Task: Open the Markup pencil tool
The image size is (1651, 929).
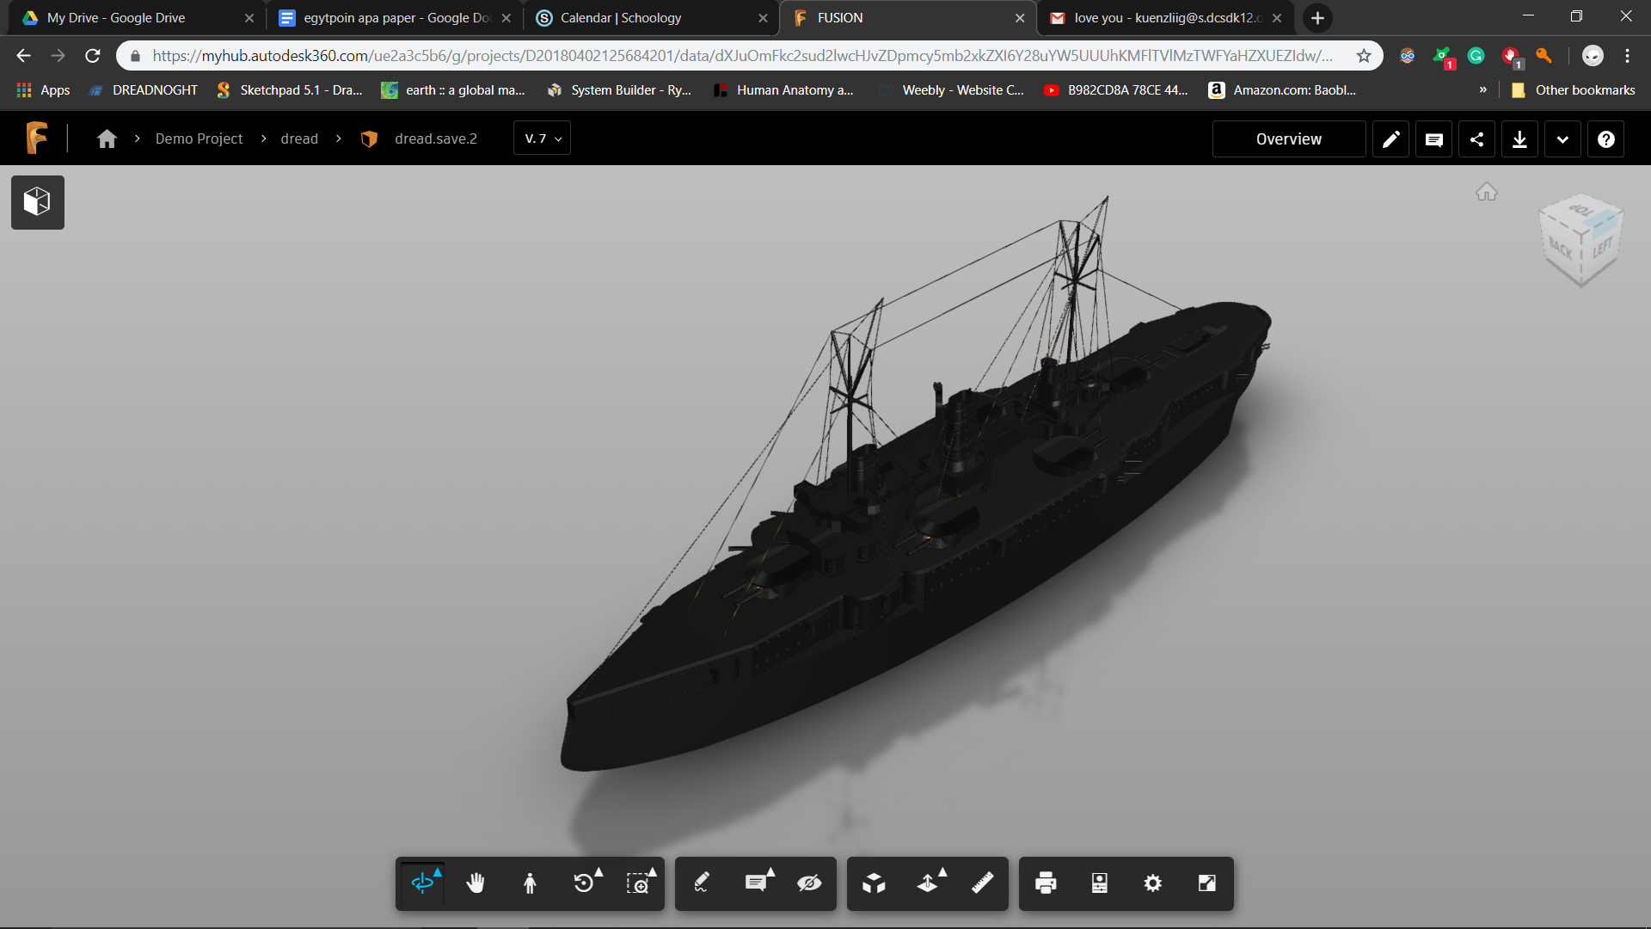Action: [x=702, y=883]
